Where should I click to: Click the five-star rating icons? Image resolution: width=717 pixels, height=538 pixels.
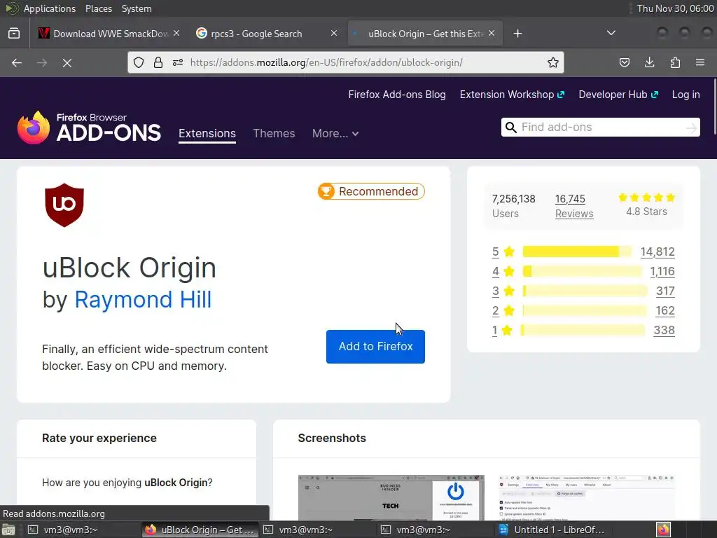(x=646, y=198)
